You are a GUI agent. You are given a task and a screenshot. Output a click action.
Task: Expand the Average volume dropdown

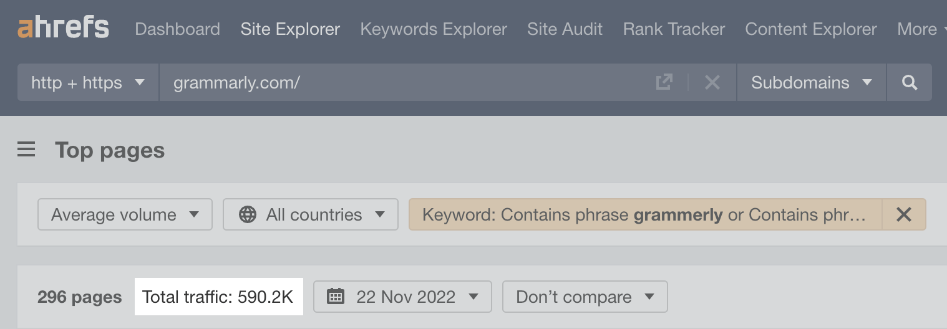pyautogui.click(x=125, y=214)
